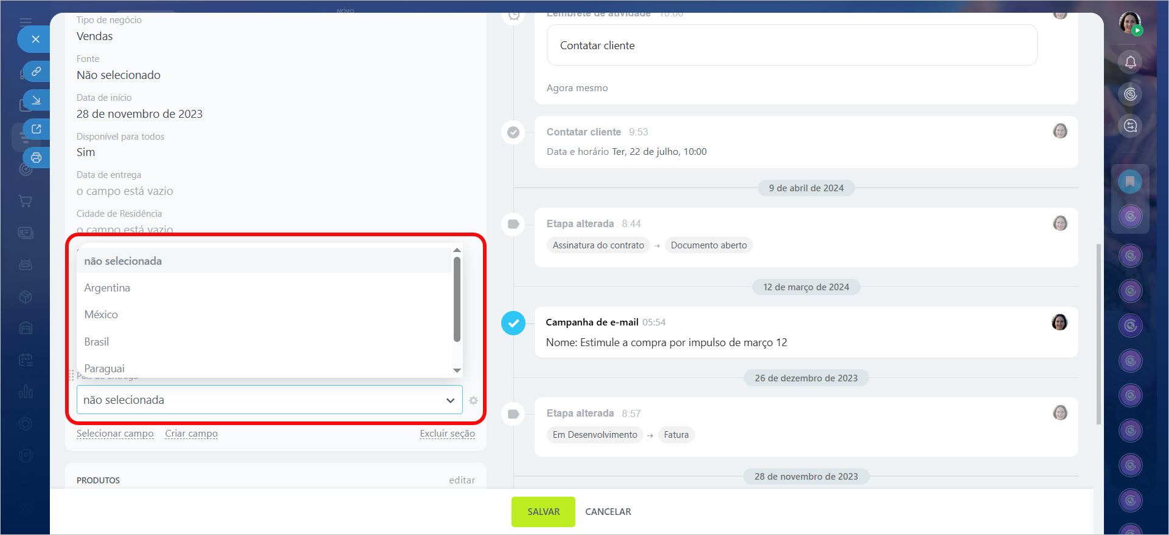Open deal in new window icon
This screenshot has width=1169, height=535.
click(x=36, y=129)
